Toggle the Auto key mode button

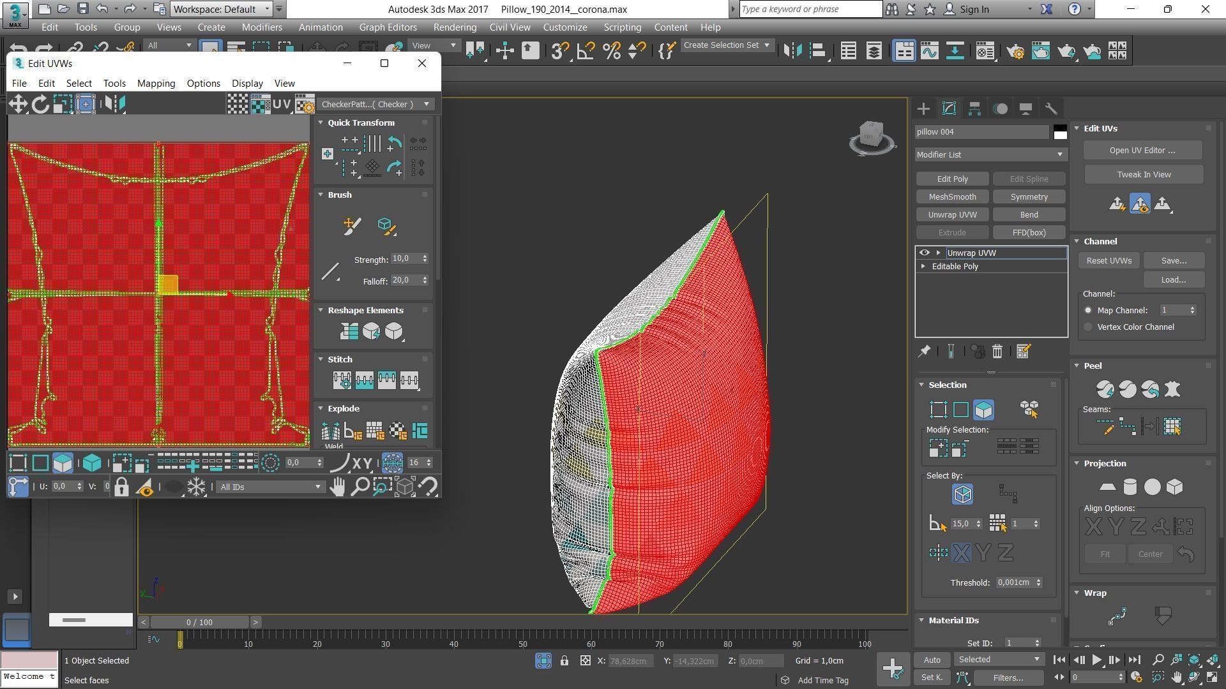[x=932, y=660]
